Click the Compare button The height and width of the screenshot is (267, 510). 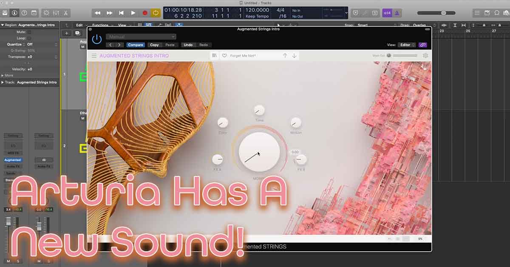(x=136, y=45)
